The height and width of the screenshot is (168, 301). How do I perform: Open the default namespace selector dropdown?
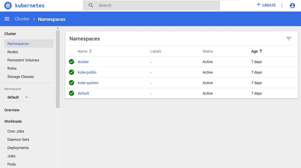(x=18, y=97)
